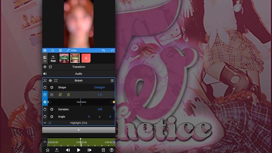Click the Keyframes track strip
272x153 pixels.
(81, 102)
